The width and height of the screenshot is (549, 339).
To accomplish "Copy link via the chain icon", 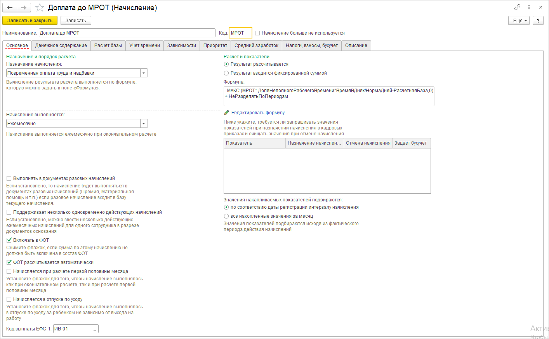I will pyautogui.click(x=517, y=7).
